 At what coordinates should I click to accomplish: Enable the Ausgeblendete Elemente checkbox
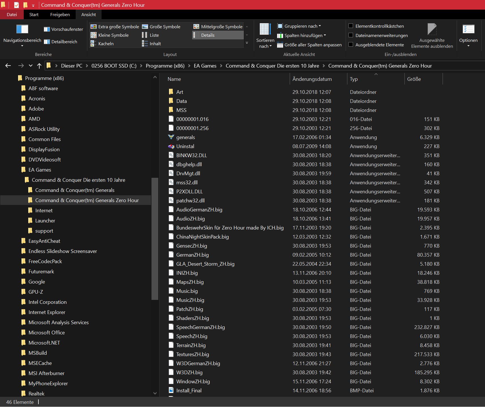pyautogui.click(x=351, y=45)
